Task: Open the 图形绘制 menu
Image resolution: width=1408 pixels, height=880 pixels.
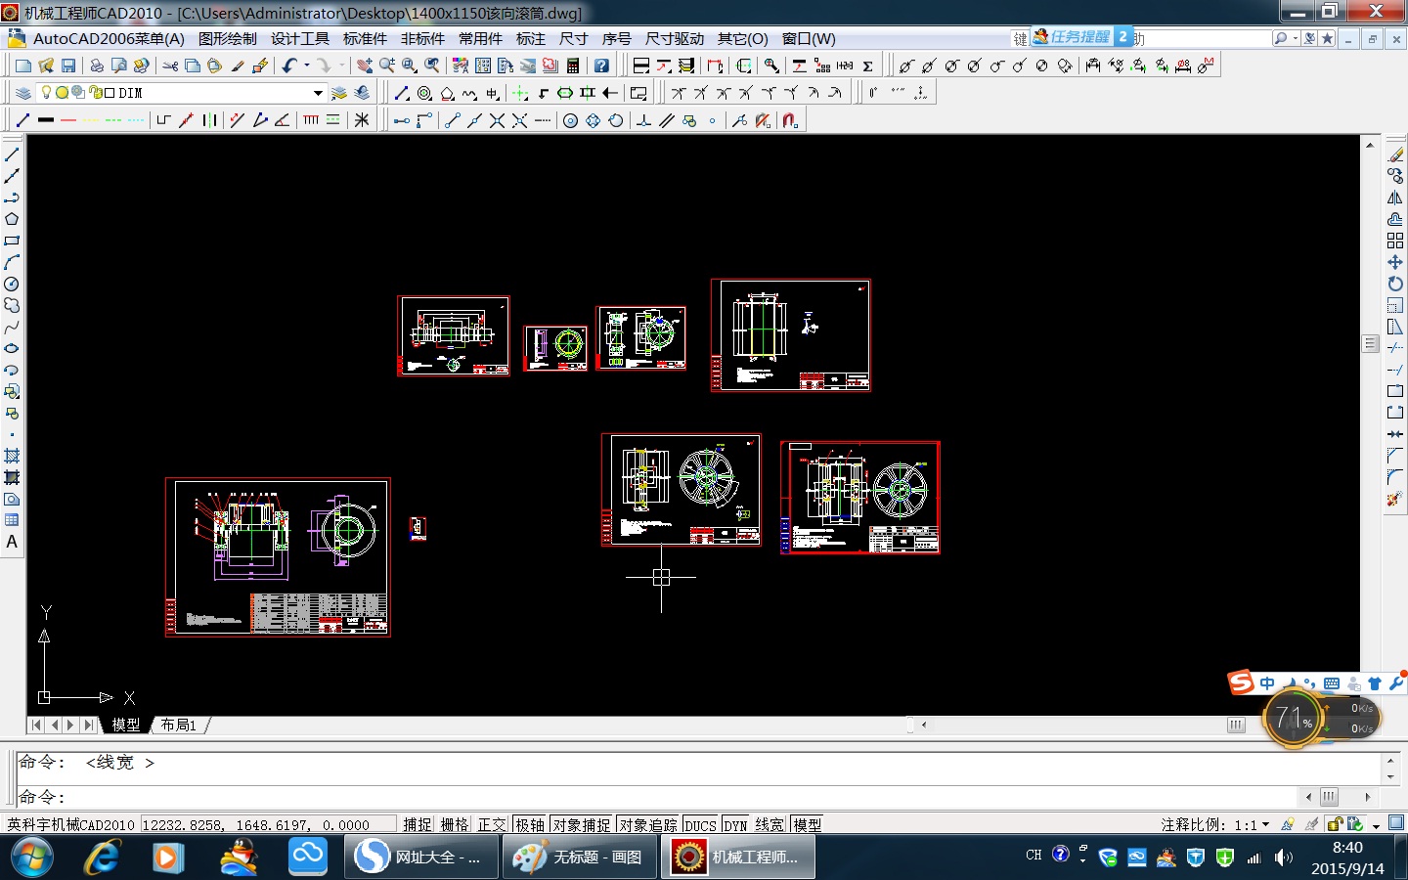Action: pos(228,39)
